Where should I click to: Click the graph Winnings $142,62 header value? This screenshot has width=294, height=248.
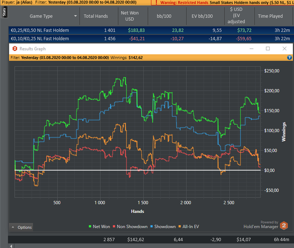(136, 58)
